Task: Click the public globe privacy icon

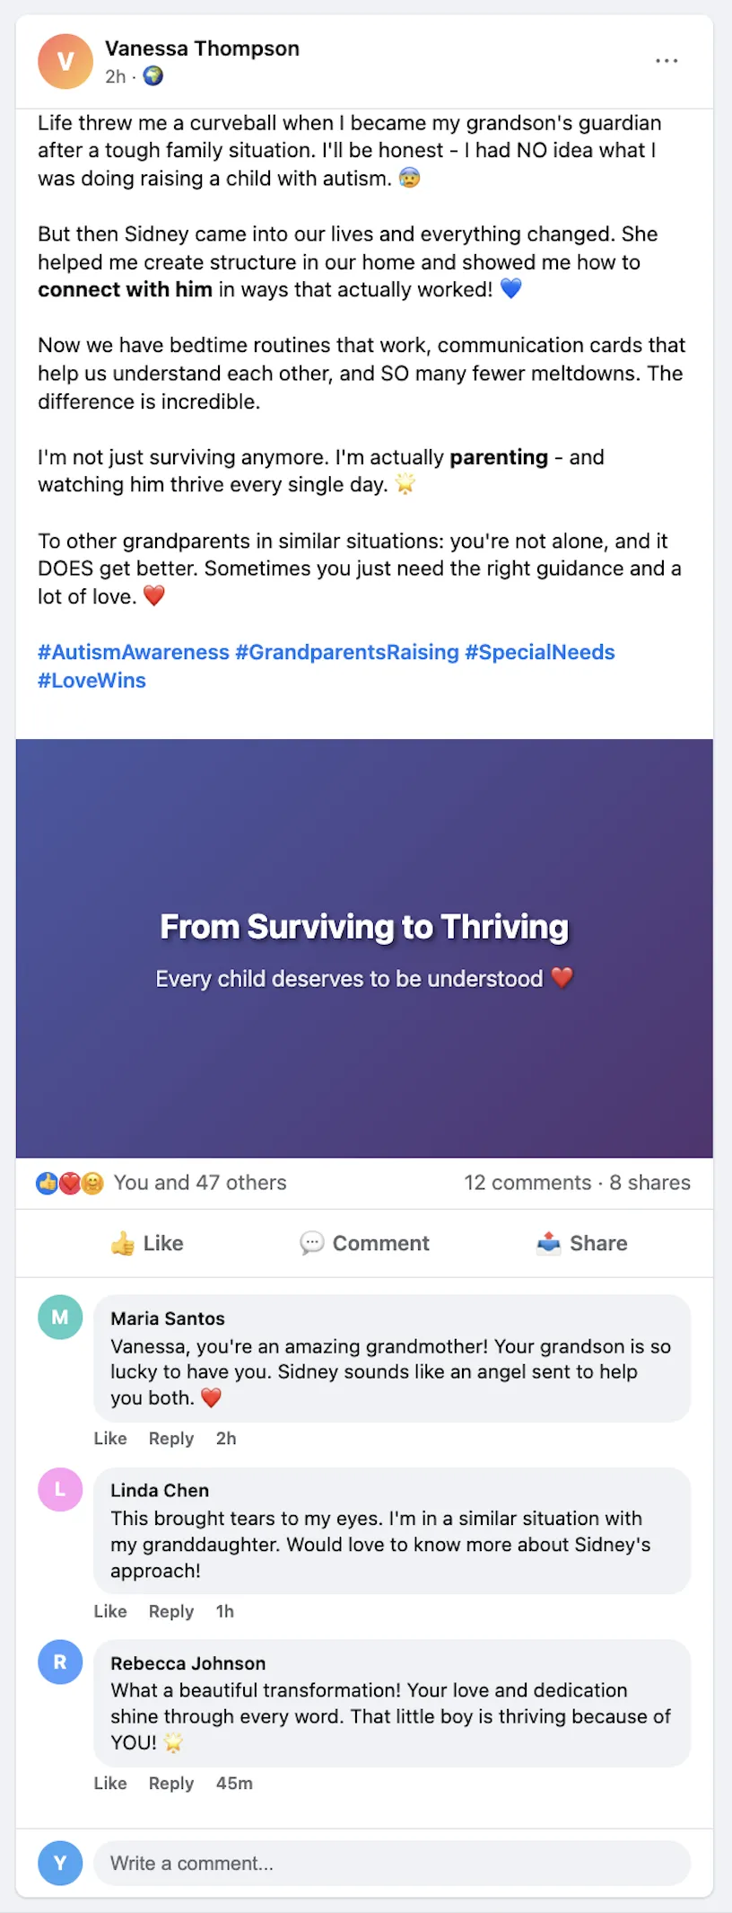Action: point(153,76)
